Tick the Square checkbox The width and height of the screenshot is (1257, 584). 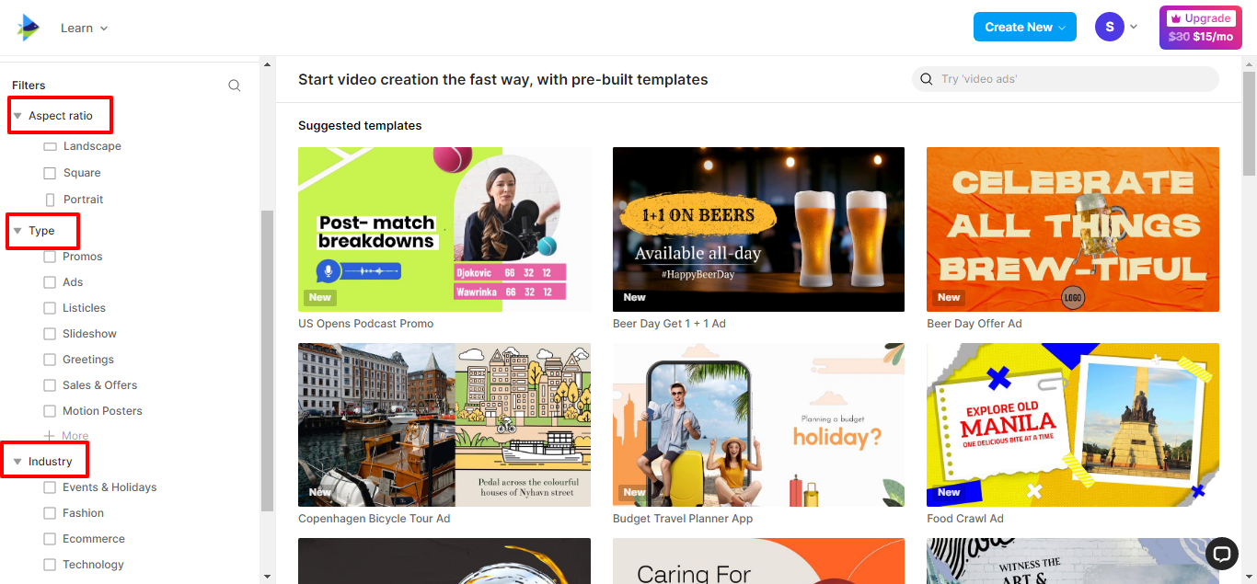(x=50, y=173)
